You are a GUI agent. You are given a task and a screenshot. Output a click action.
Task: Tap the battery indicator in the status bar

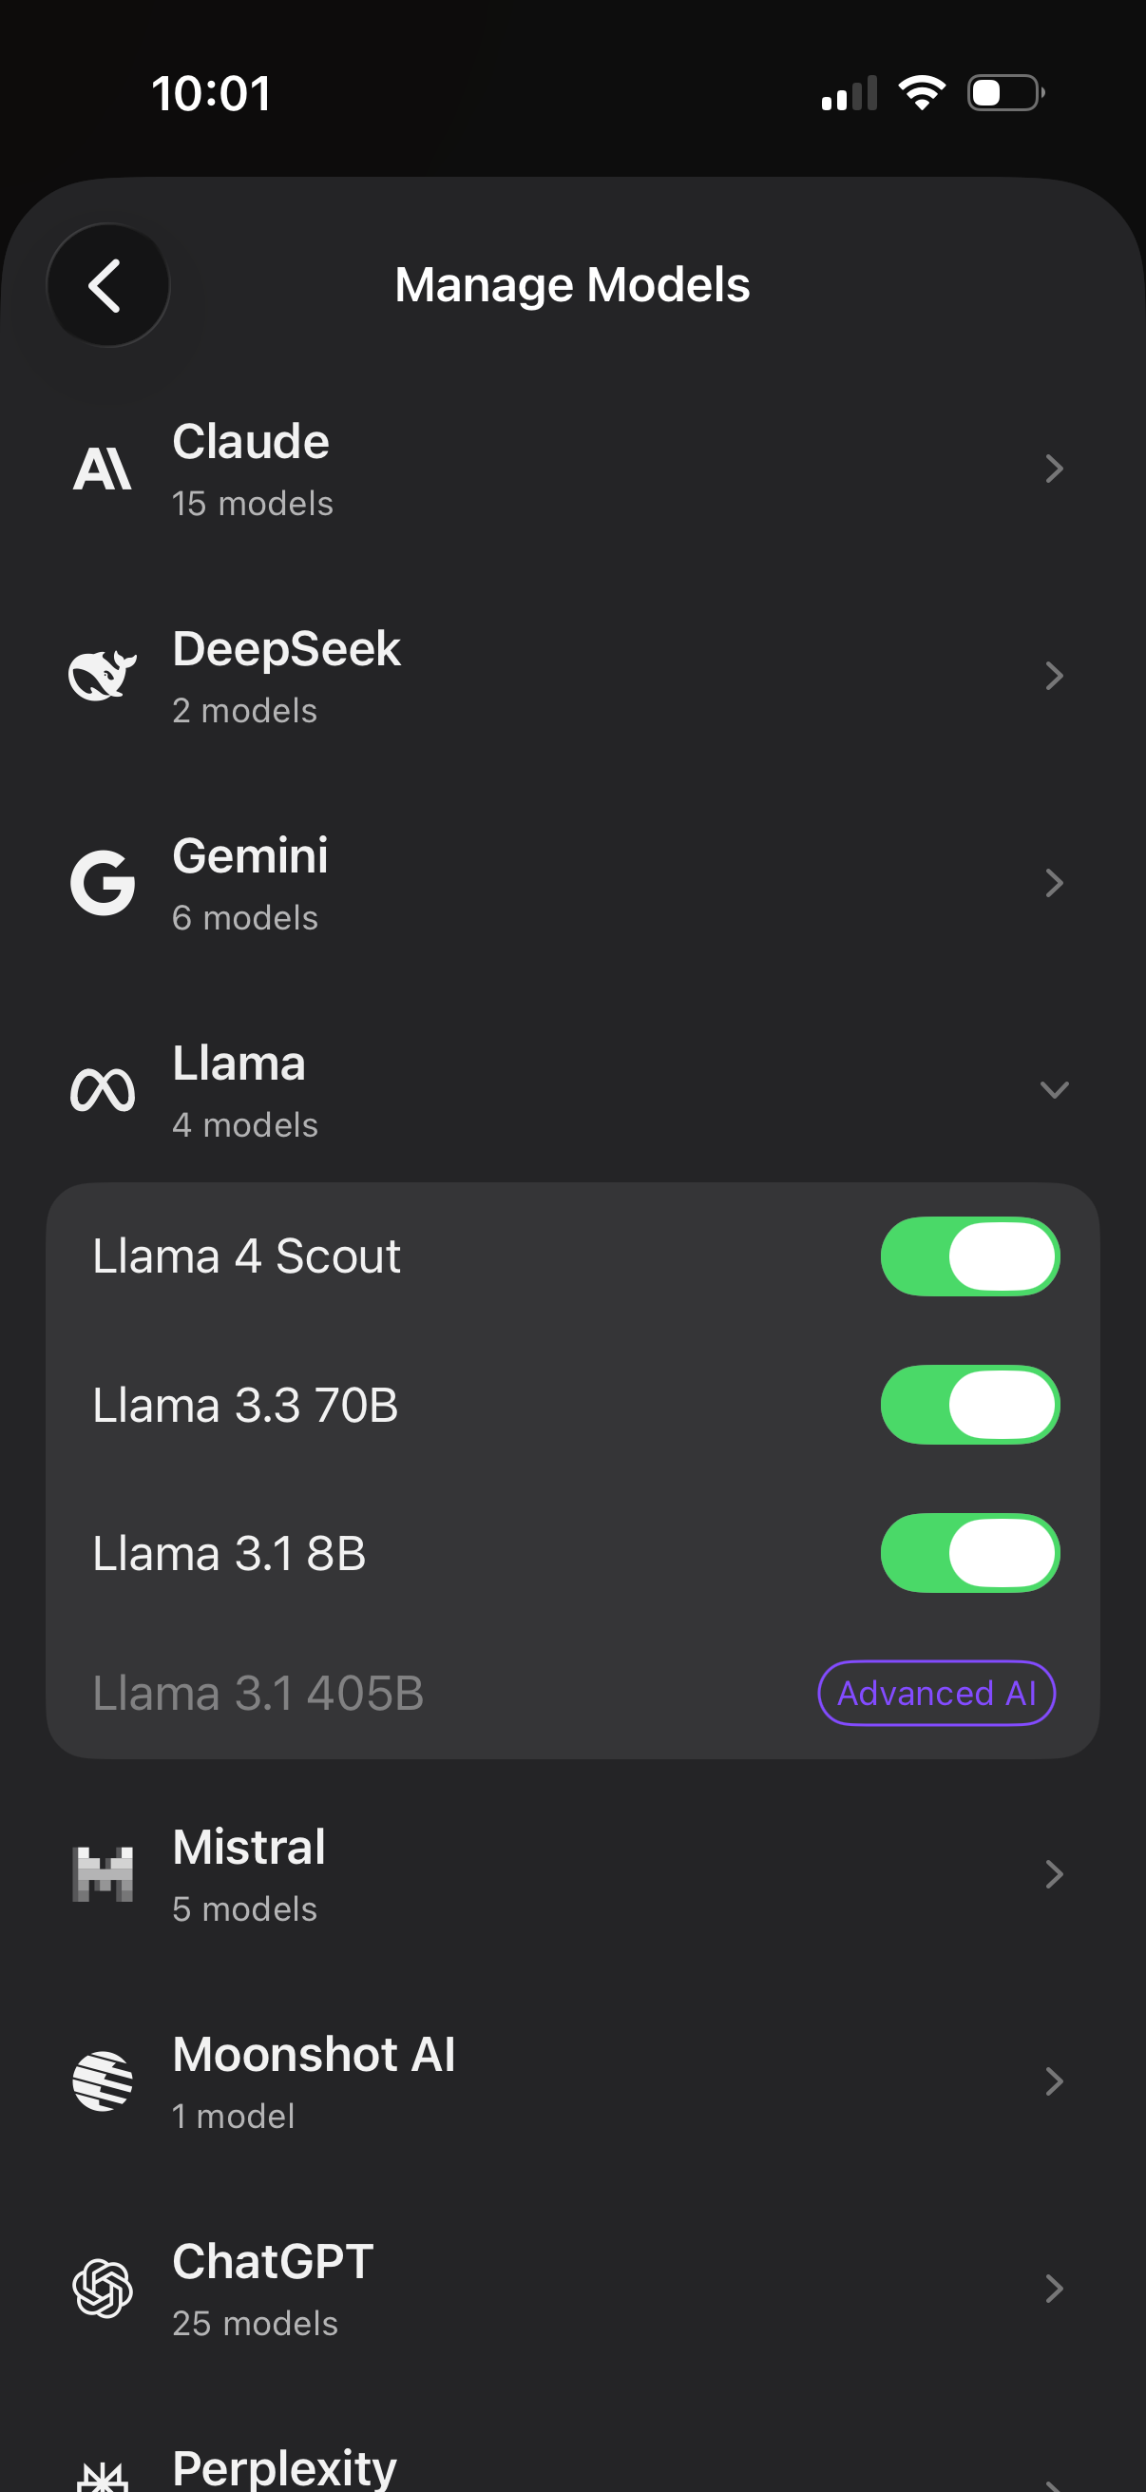(x=1004, y=93)
